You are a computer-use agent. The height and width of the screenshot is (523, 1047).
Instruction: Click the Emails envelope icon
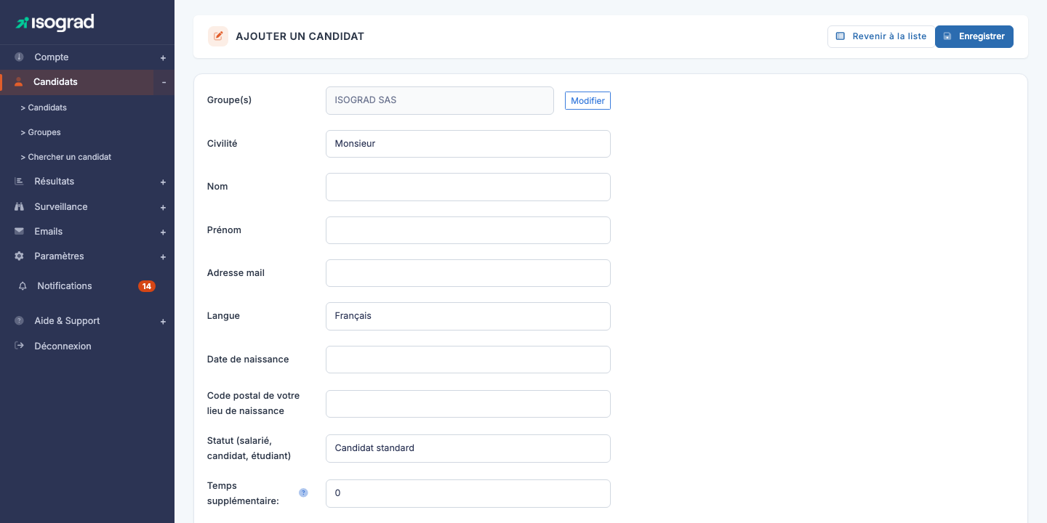tap(19, 231)
